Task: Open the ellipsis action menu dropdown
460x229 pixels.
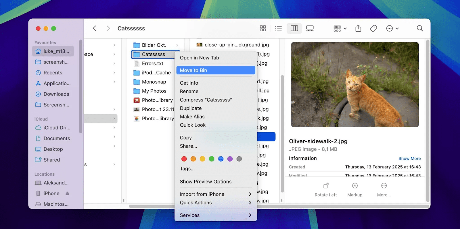Action: point(392,28)
